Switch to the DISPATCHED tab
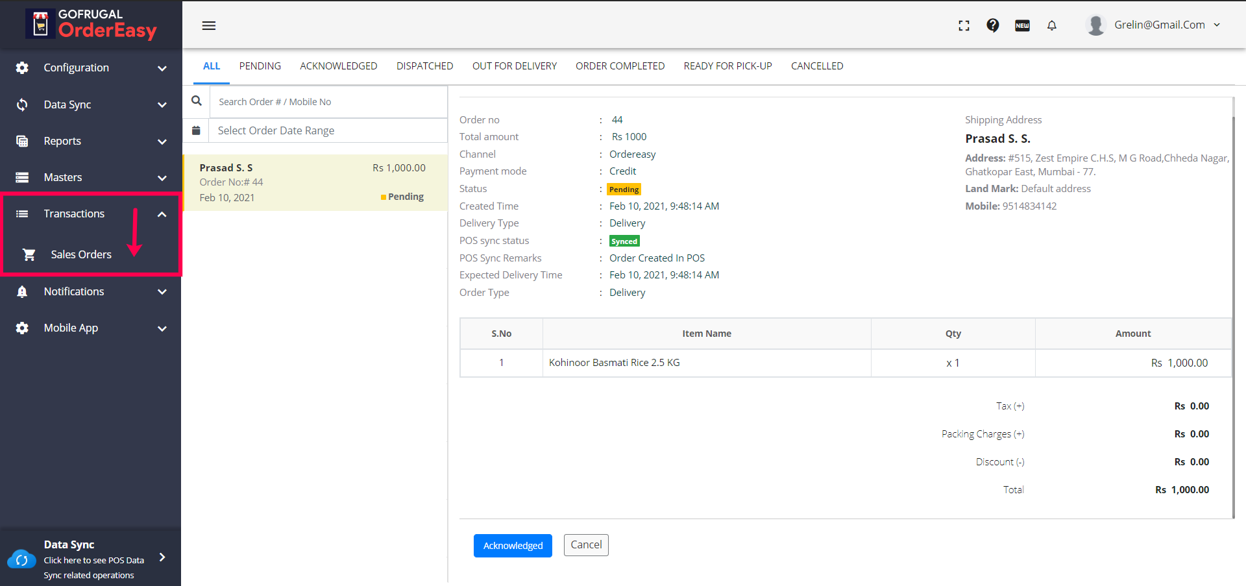 pos(424,66)
